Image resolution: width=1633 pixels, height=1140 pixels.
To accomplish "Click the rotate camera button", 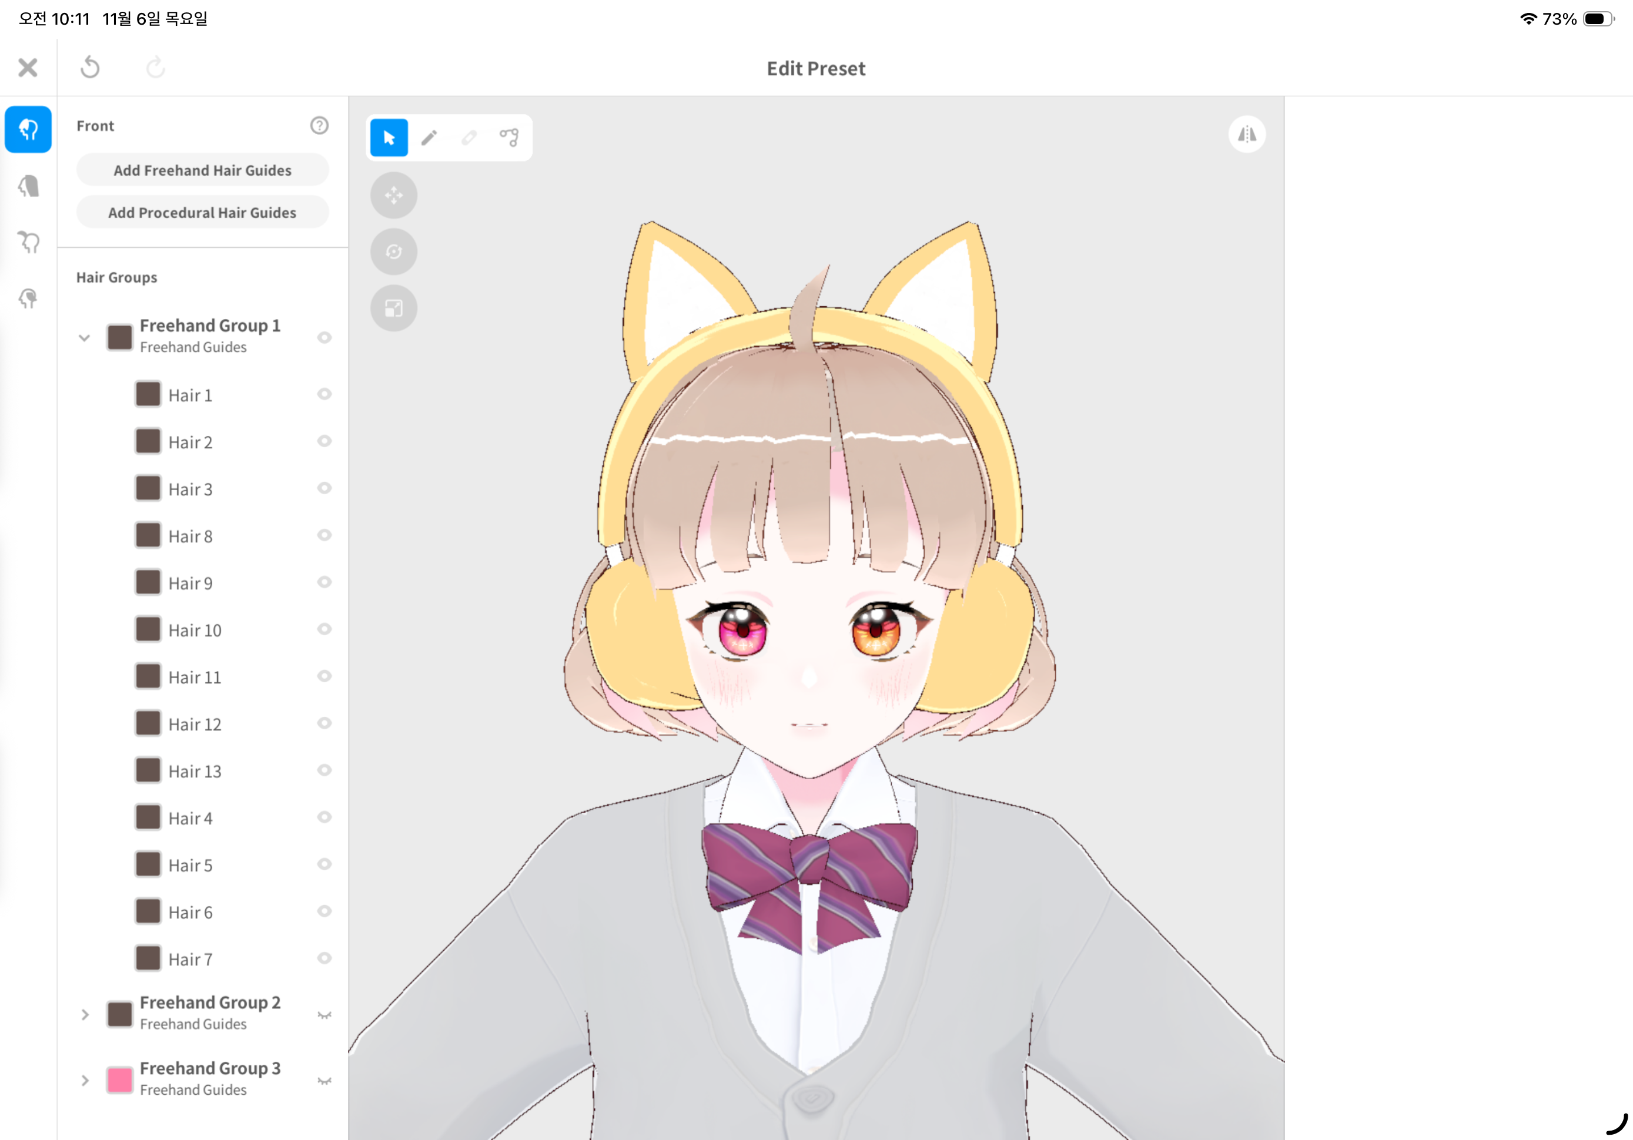I will 393,252.
